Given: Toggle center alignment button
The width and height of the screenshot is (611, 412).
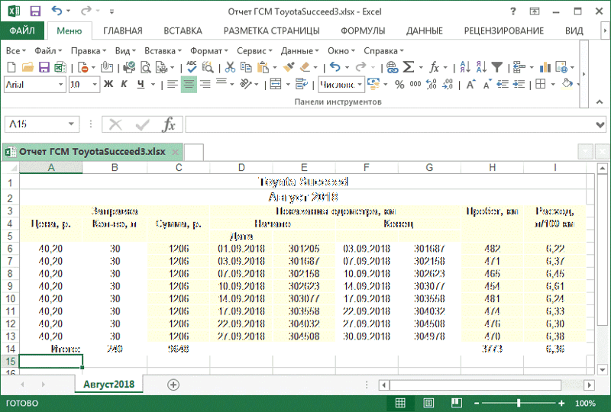Looking at the screenshot, I should click(189, 84).
